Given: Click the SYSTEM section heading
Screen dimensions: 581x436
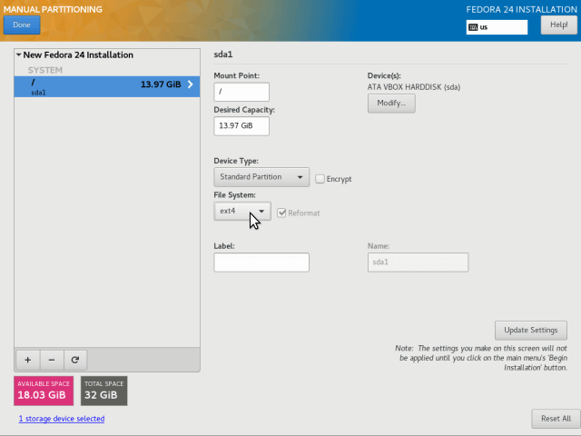Looking at the screenshot, I should [45, 70].
